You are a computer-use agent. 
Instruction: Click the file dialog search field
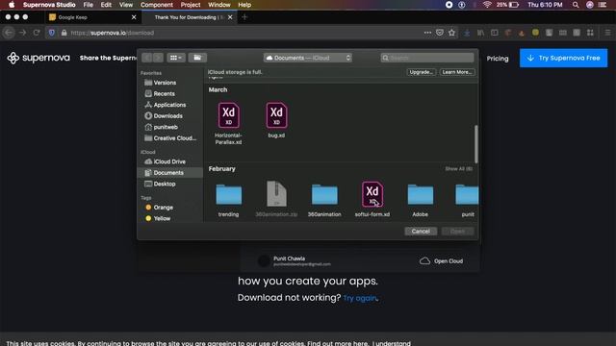427,58
